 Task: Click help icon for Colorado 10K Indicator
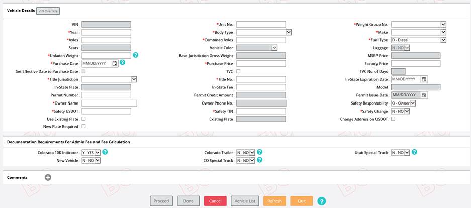(x=105, y=152)
